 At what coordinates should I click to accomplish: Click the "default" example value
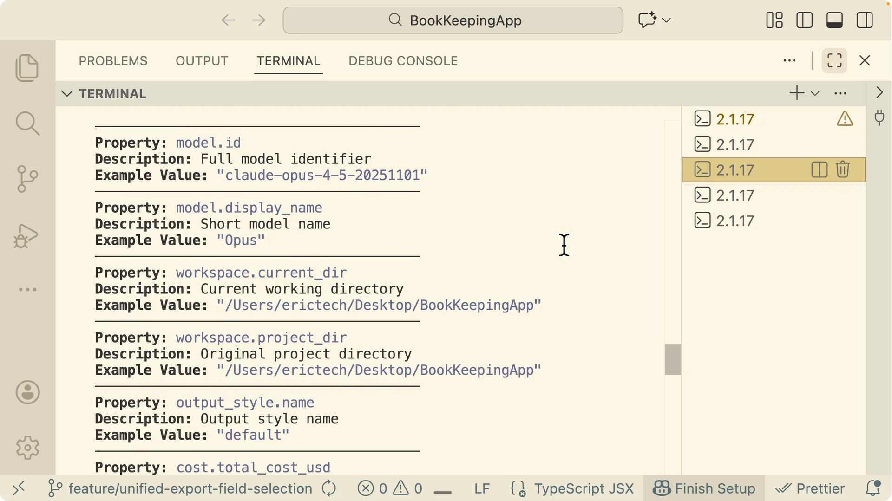pyautogui.click(x=253, y=436)
